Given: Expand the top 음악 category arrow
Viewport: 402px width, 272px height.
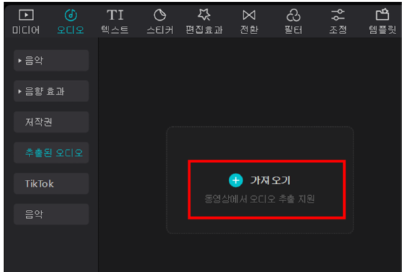Looking at the screenshot, I should [x=19, y=61].
